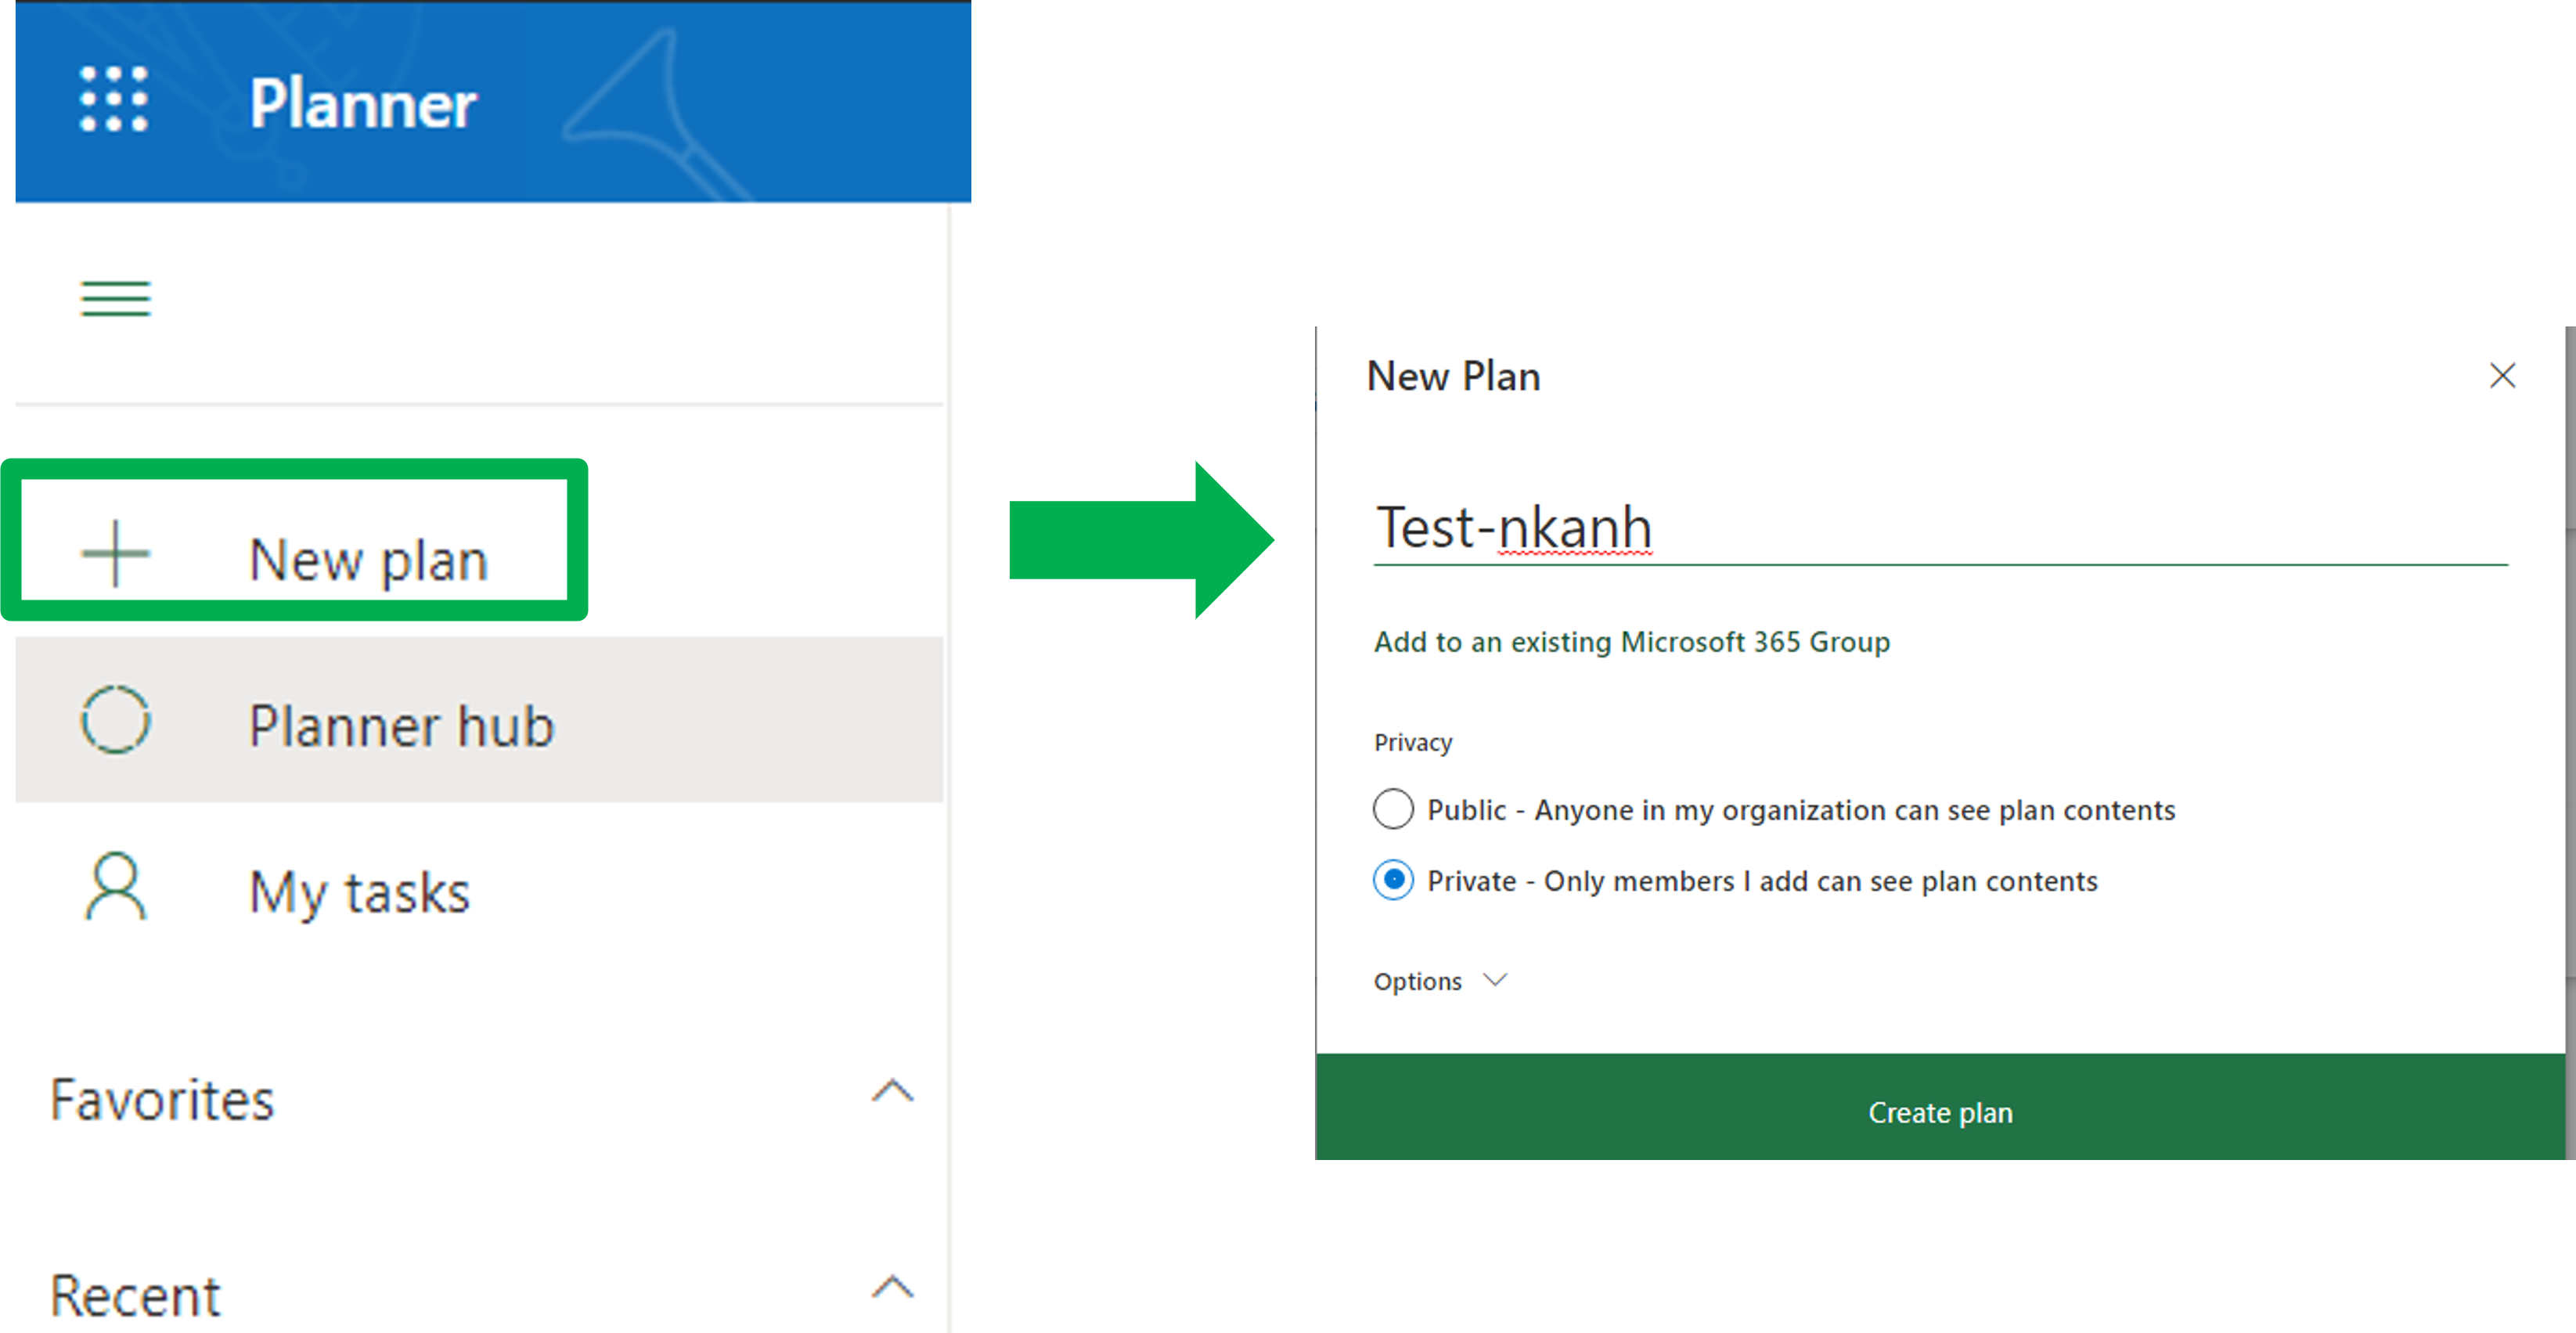Click the Planner hub circle icon
2576x1333 pixels.
(115, 720)
